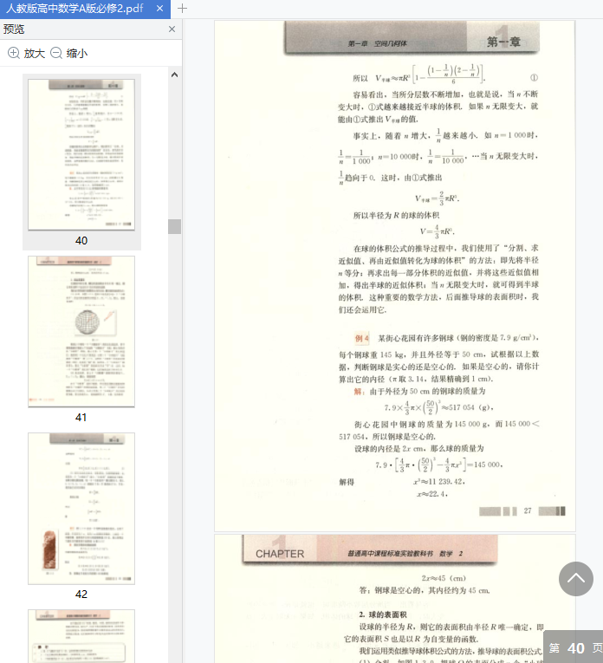Click the 2. 球的表面积 section heading
This screenshot has width=603, height=663.
tap(383, 614)
